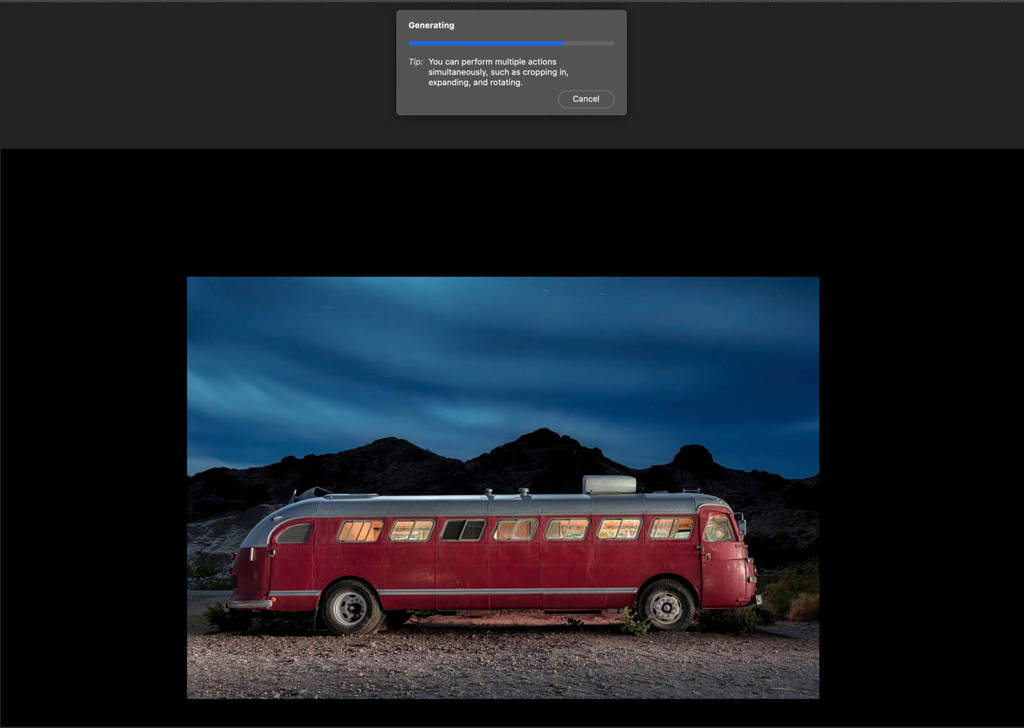Click the bus driver's windshield window

(719, 529)
